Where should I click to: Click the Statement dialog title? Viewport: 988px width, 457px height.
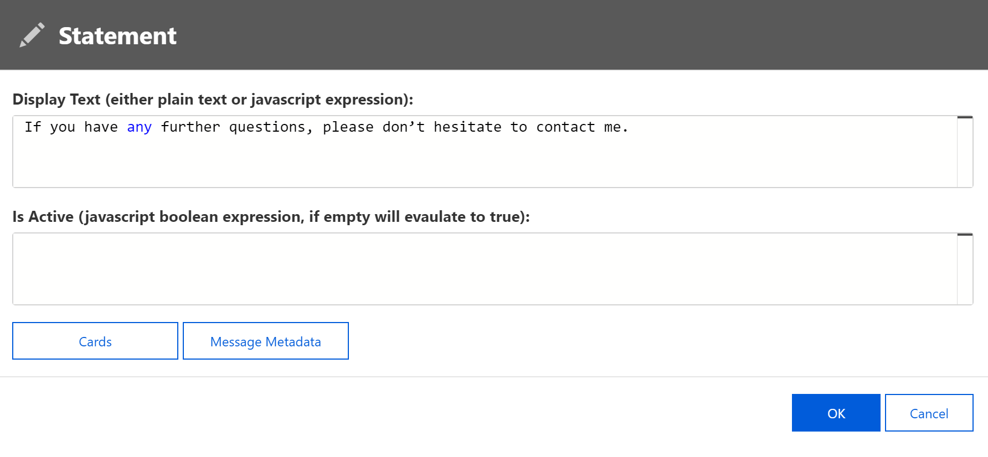tap(117, 36)
